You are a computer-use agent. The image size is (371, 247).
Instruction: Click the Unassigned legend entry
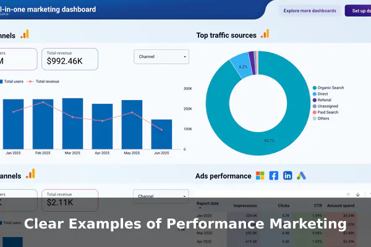325,106
